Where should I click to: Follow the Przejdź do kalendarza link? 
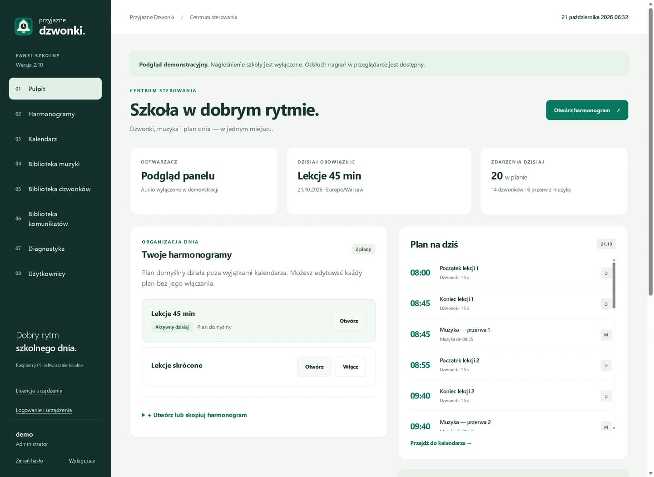tap(441, 443)
